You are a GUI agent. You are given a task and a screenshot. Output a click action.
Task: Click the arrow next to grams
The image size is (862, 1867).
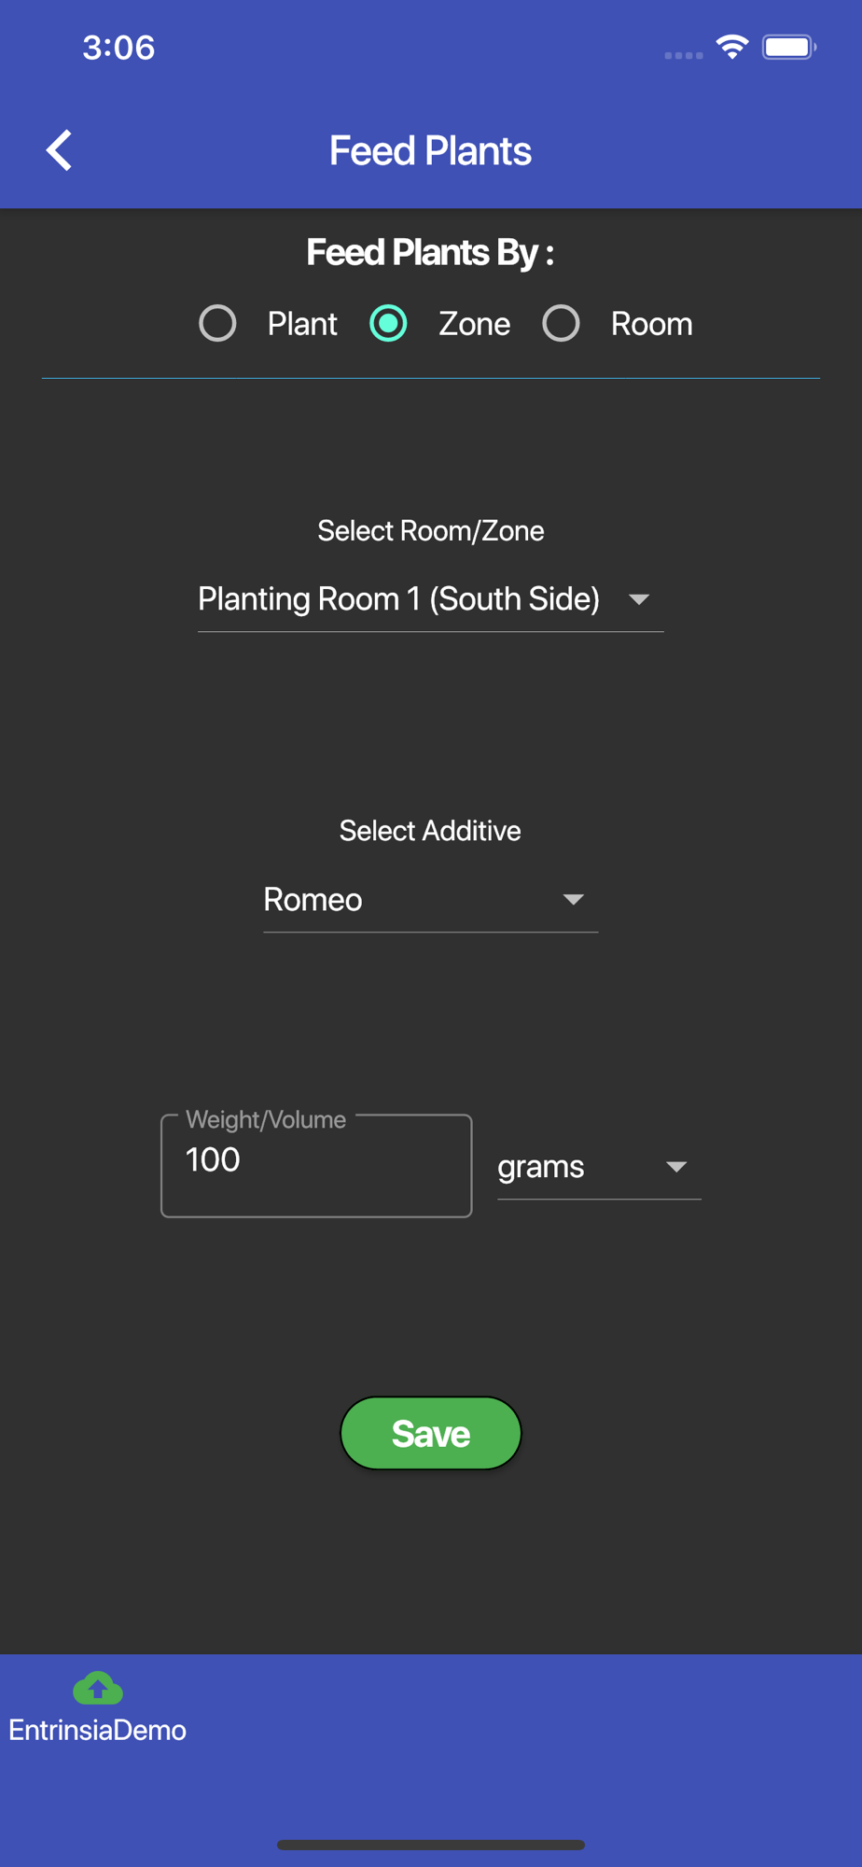pyautogui.click(x=676, y=1167)
